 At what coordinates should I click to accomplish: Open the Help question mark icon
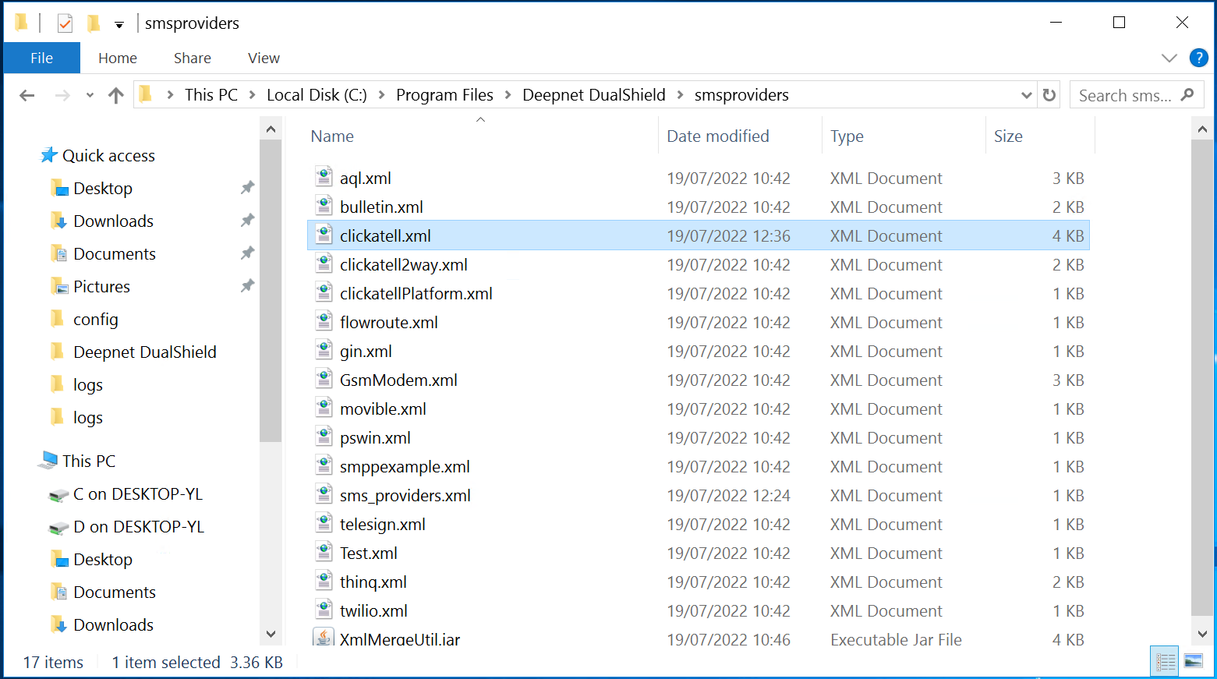click(1198, 58)
